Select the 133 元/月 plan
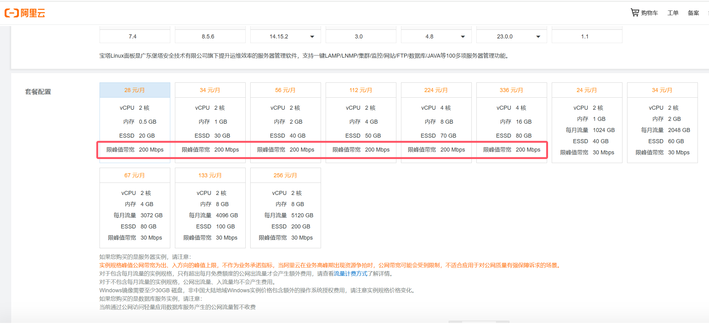Screen dimensions: 709x327 click(x=210, y=208)
